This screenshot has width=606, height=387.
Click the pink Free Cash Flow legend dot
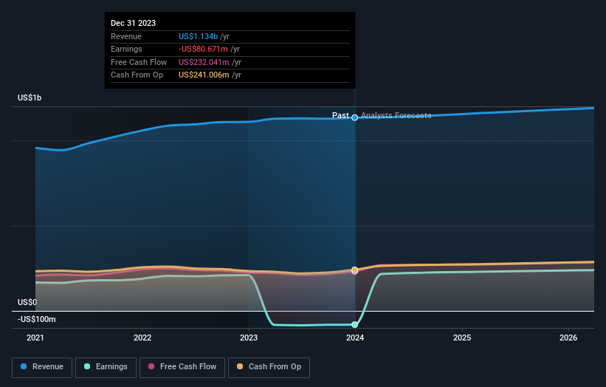tap(151, 366)
